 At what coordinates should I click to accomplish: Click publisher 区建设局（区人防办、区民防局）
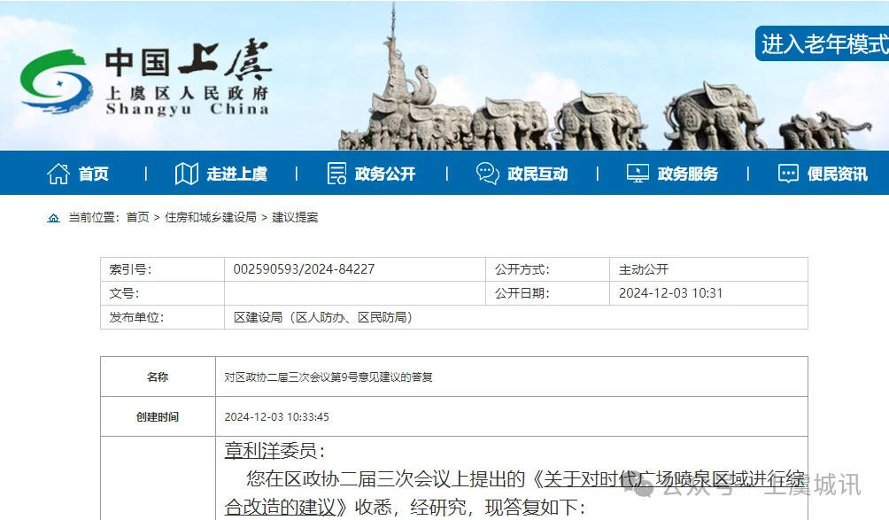point(323,317)
